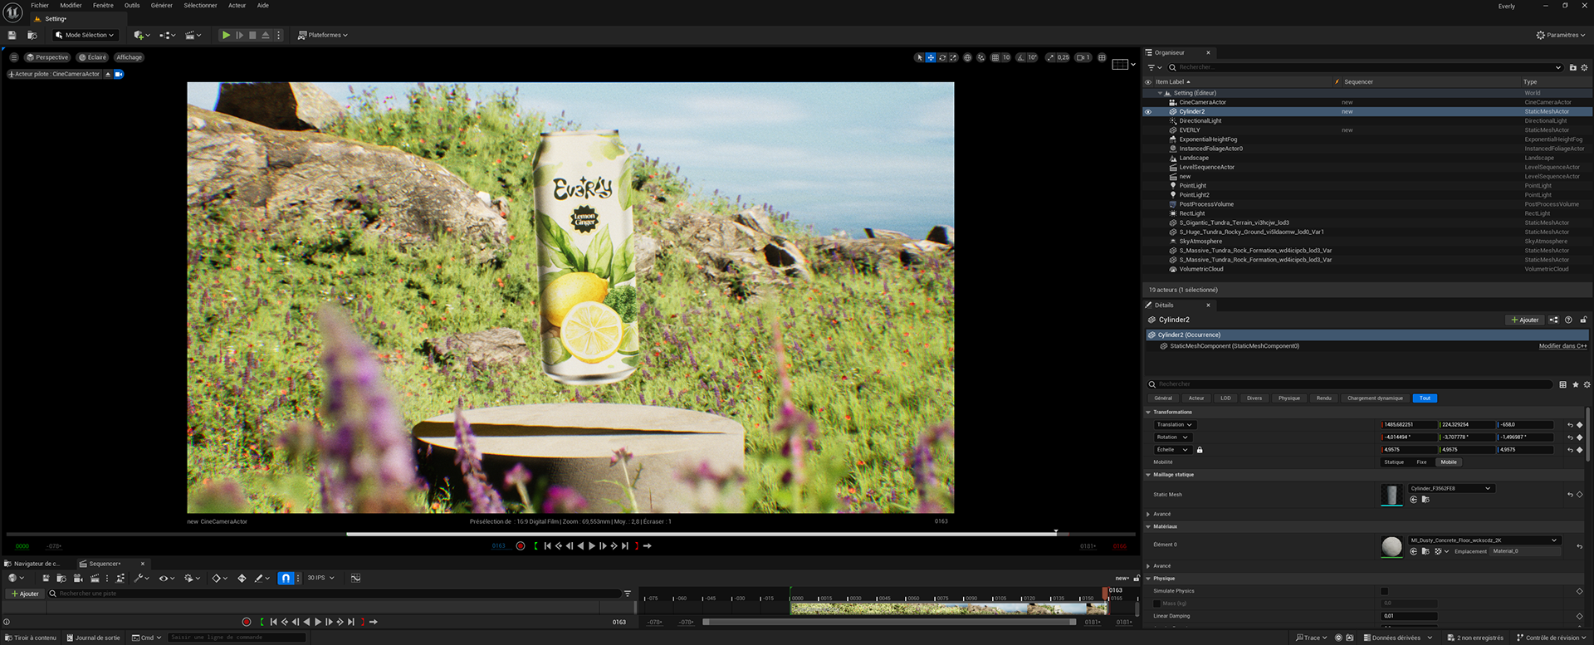This screenshot has height=645, width=1594.
Task: Click the stop simulation square icon in the main toolbar
Action: click(252, 35)
